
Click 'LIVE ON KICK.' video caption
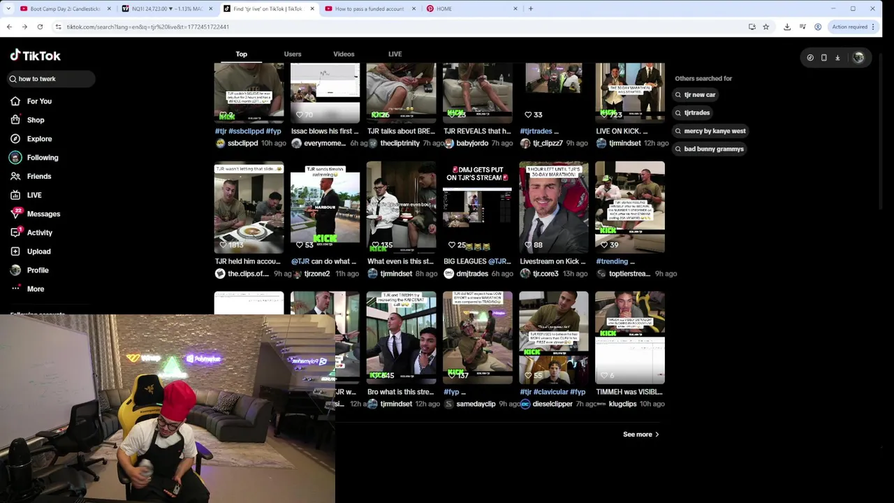622,131
